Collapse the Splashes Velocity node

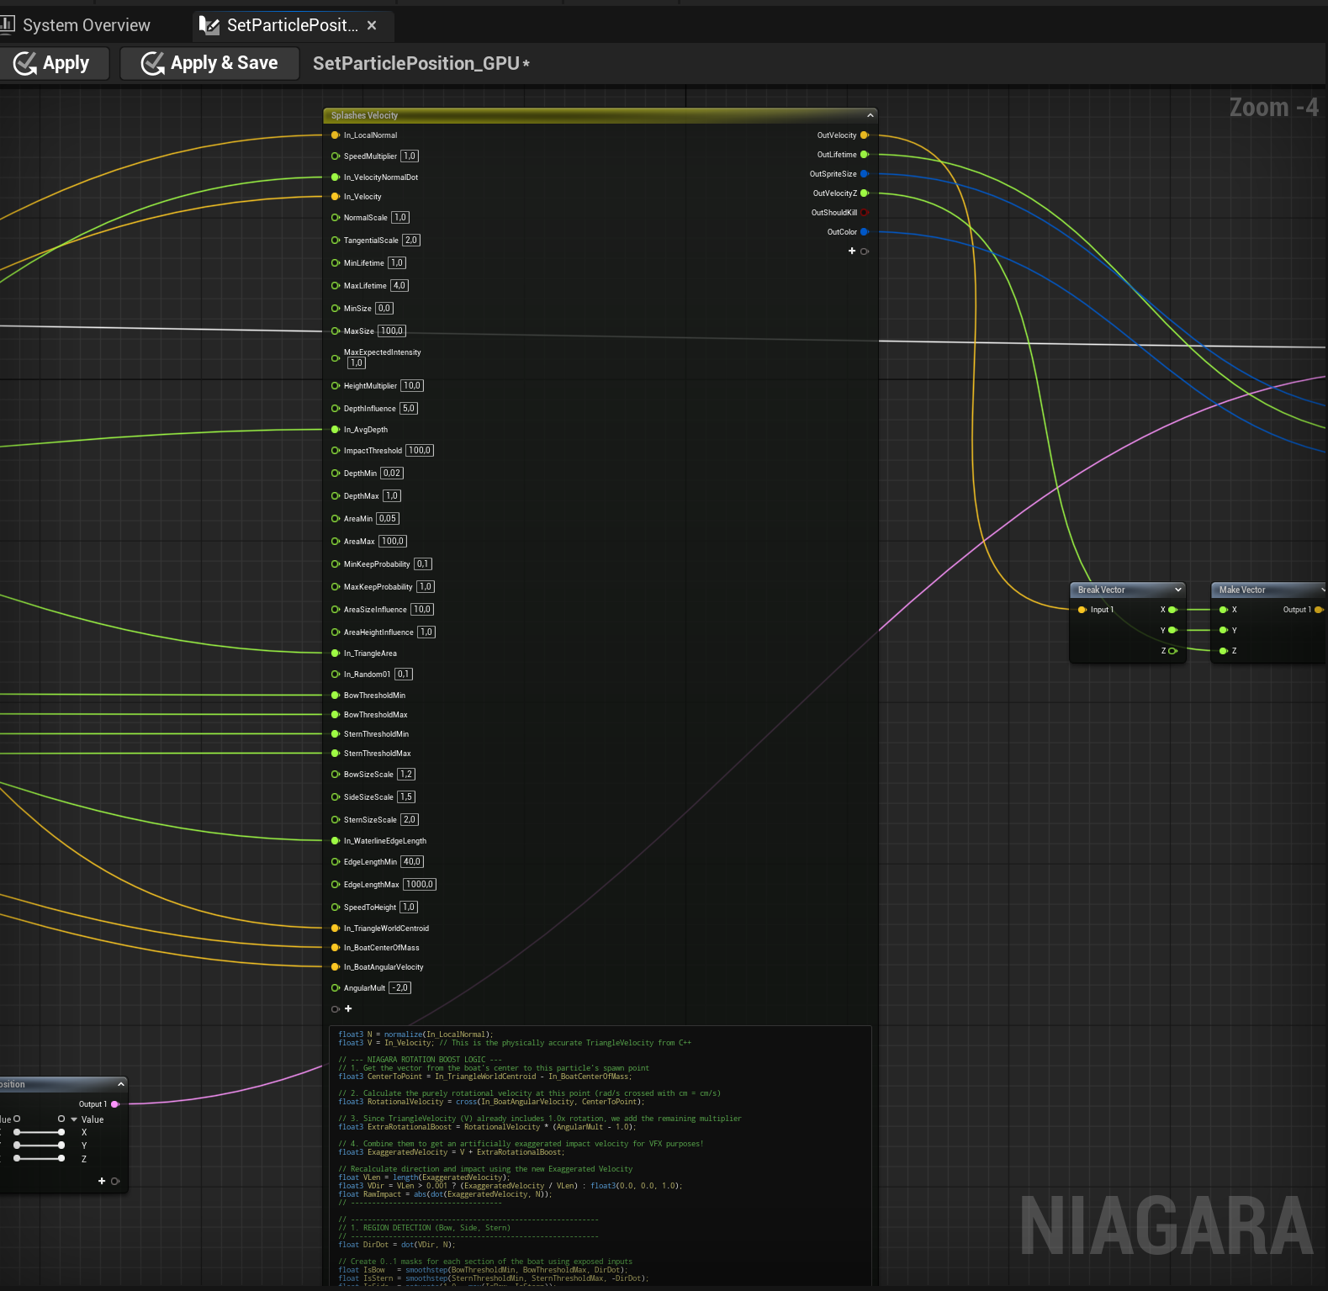click(870, 115)
